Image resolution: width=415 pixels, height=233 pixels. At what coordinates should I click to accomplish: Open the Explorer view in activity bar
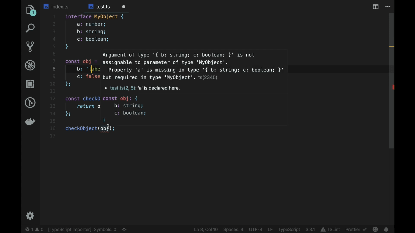click(x=30, y=10)
